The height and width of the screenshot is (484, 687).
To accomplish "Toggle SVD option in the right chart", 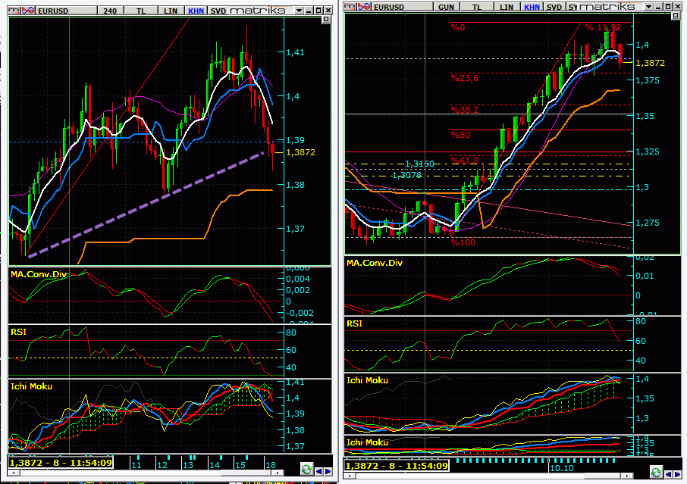I will pyautogui.click(x=554, y=6).
